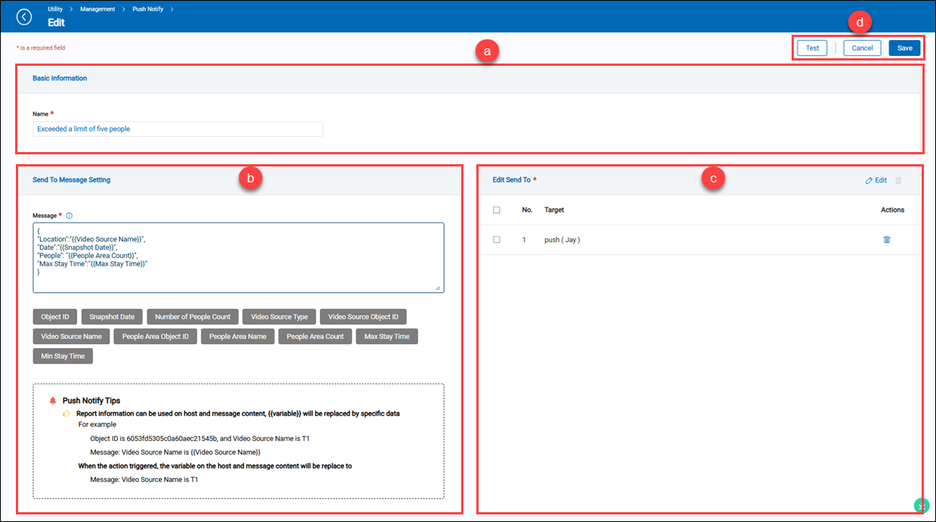The width and height of the screenshot is (936, 522).
Task: Click Edit link in Edit Send To panel
Action: point(876,180)
